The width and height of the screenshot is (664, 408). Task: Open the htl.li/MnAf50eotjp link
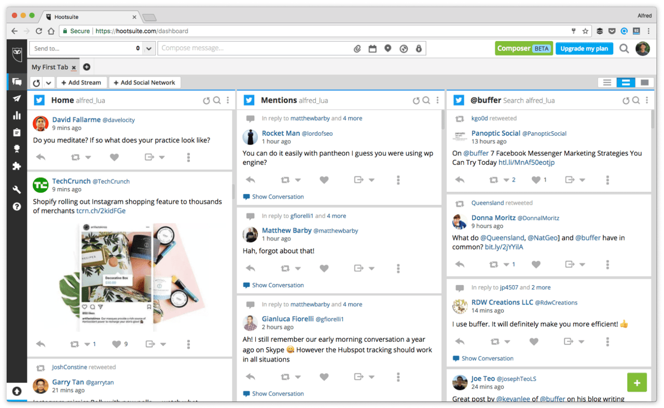coord(527,162)
